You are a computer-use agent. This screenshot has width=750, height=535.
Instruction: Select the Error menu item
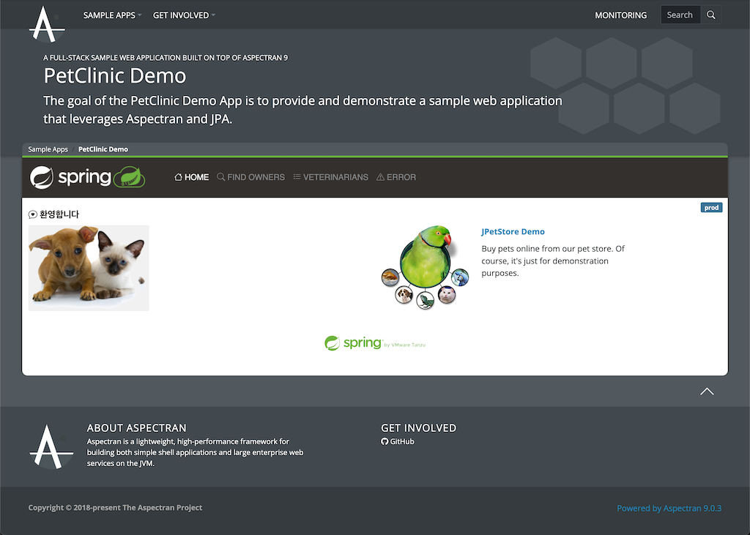396,177
